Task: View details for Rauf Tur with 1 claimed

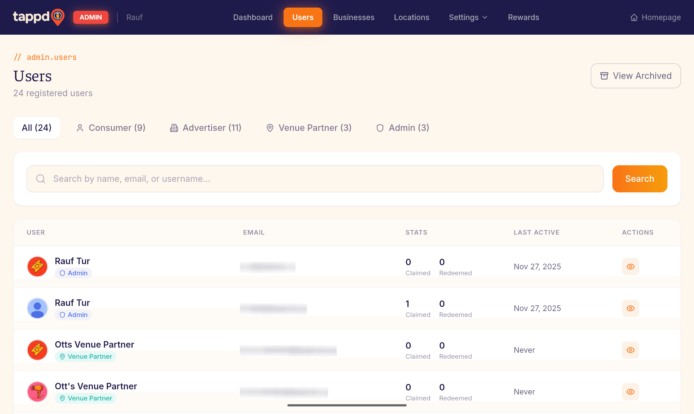Action: click(x=630, y=308)
